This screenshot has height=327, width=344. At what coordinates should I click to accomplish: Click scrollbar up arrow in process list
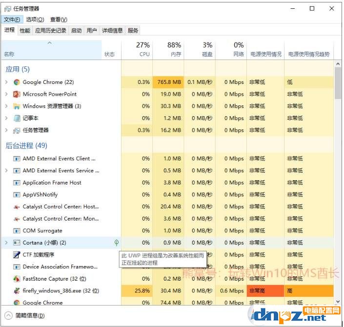coord(338,64)
